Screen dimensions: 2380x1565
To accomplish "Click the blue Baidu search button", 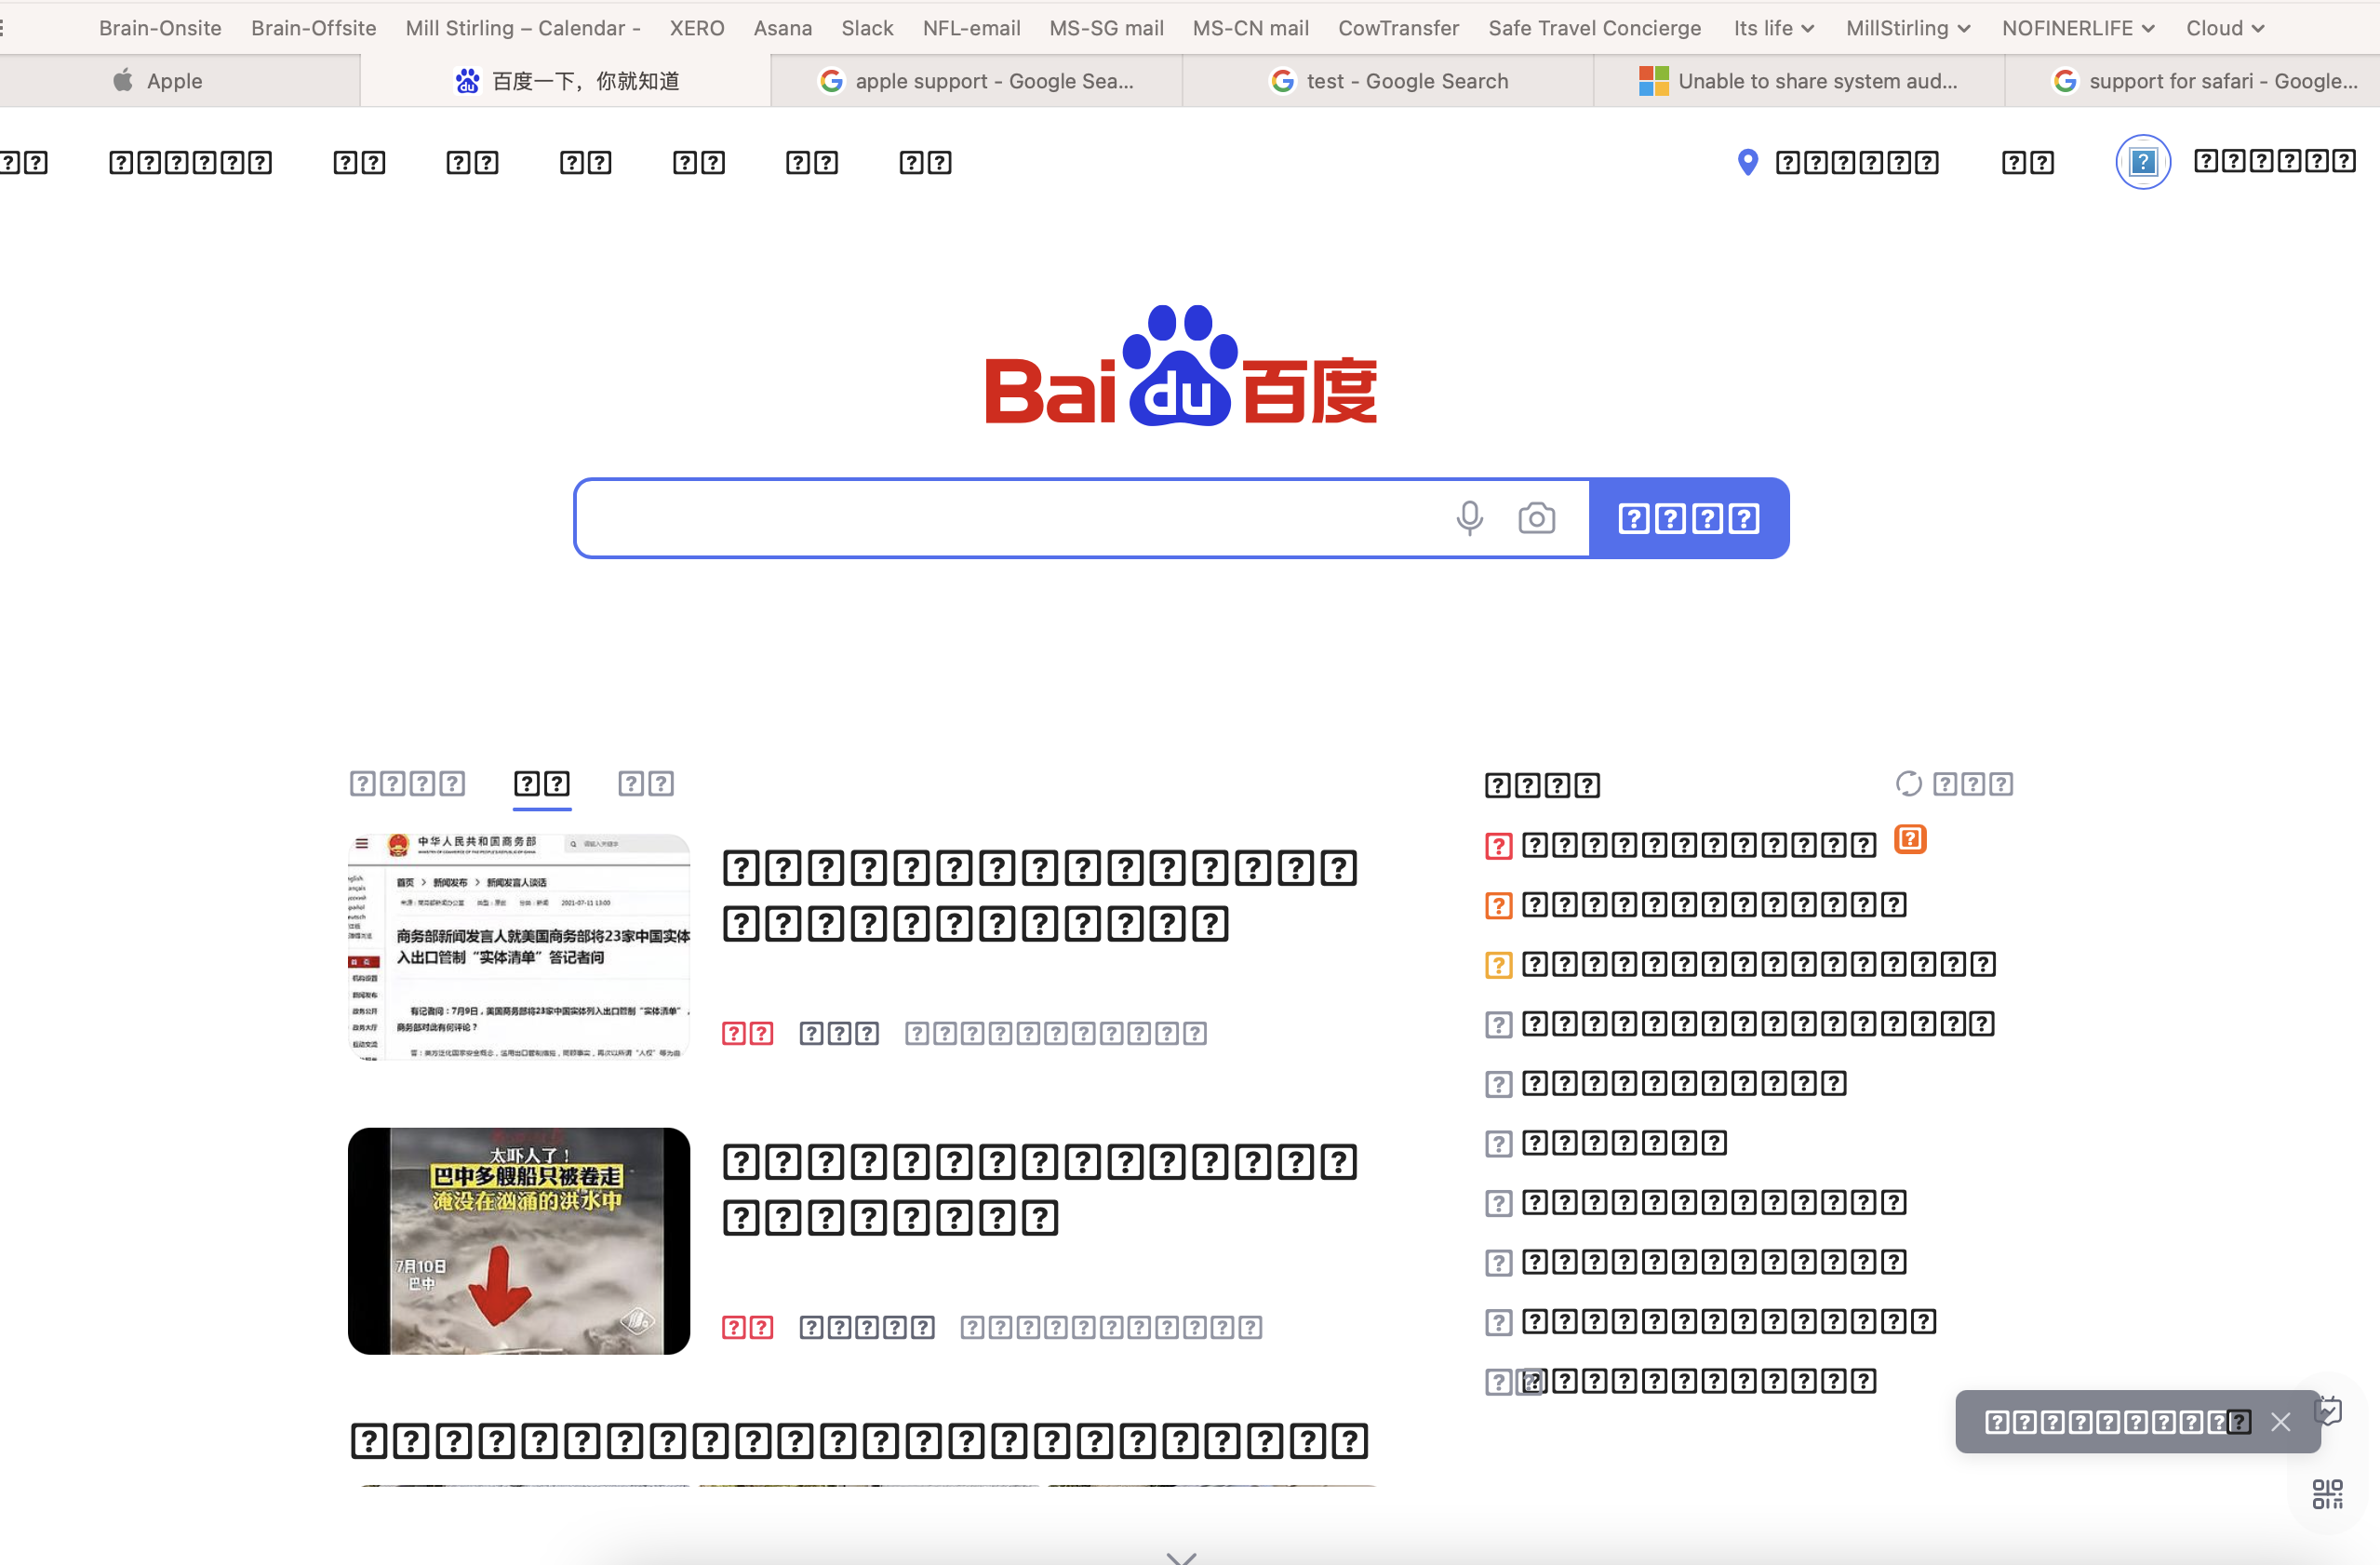I will [1689, 518].
